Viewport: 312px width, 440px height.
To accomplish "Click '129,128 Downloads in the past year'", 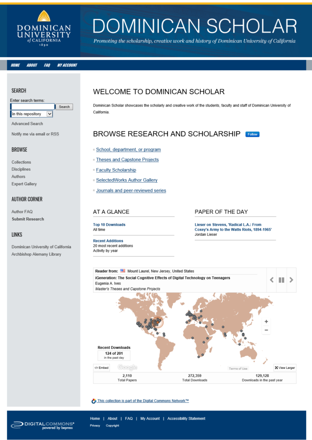I will [262, 378].
